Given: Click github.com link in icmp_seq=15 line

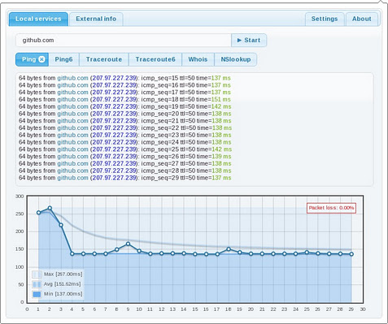Looking at the screenshot, I should [72, 78].
